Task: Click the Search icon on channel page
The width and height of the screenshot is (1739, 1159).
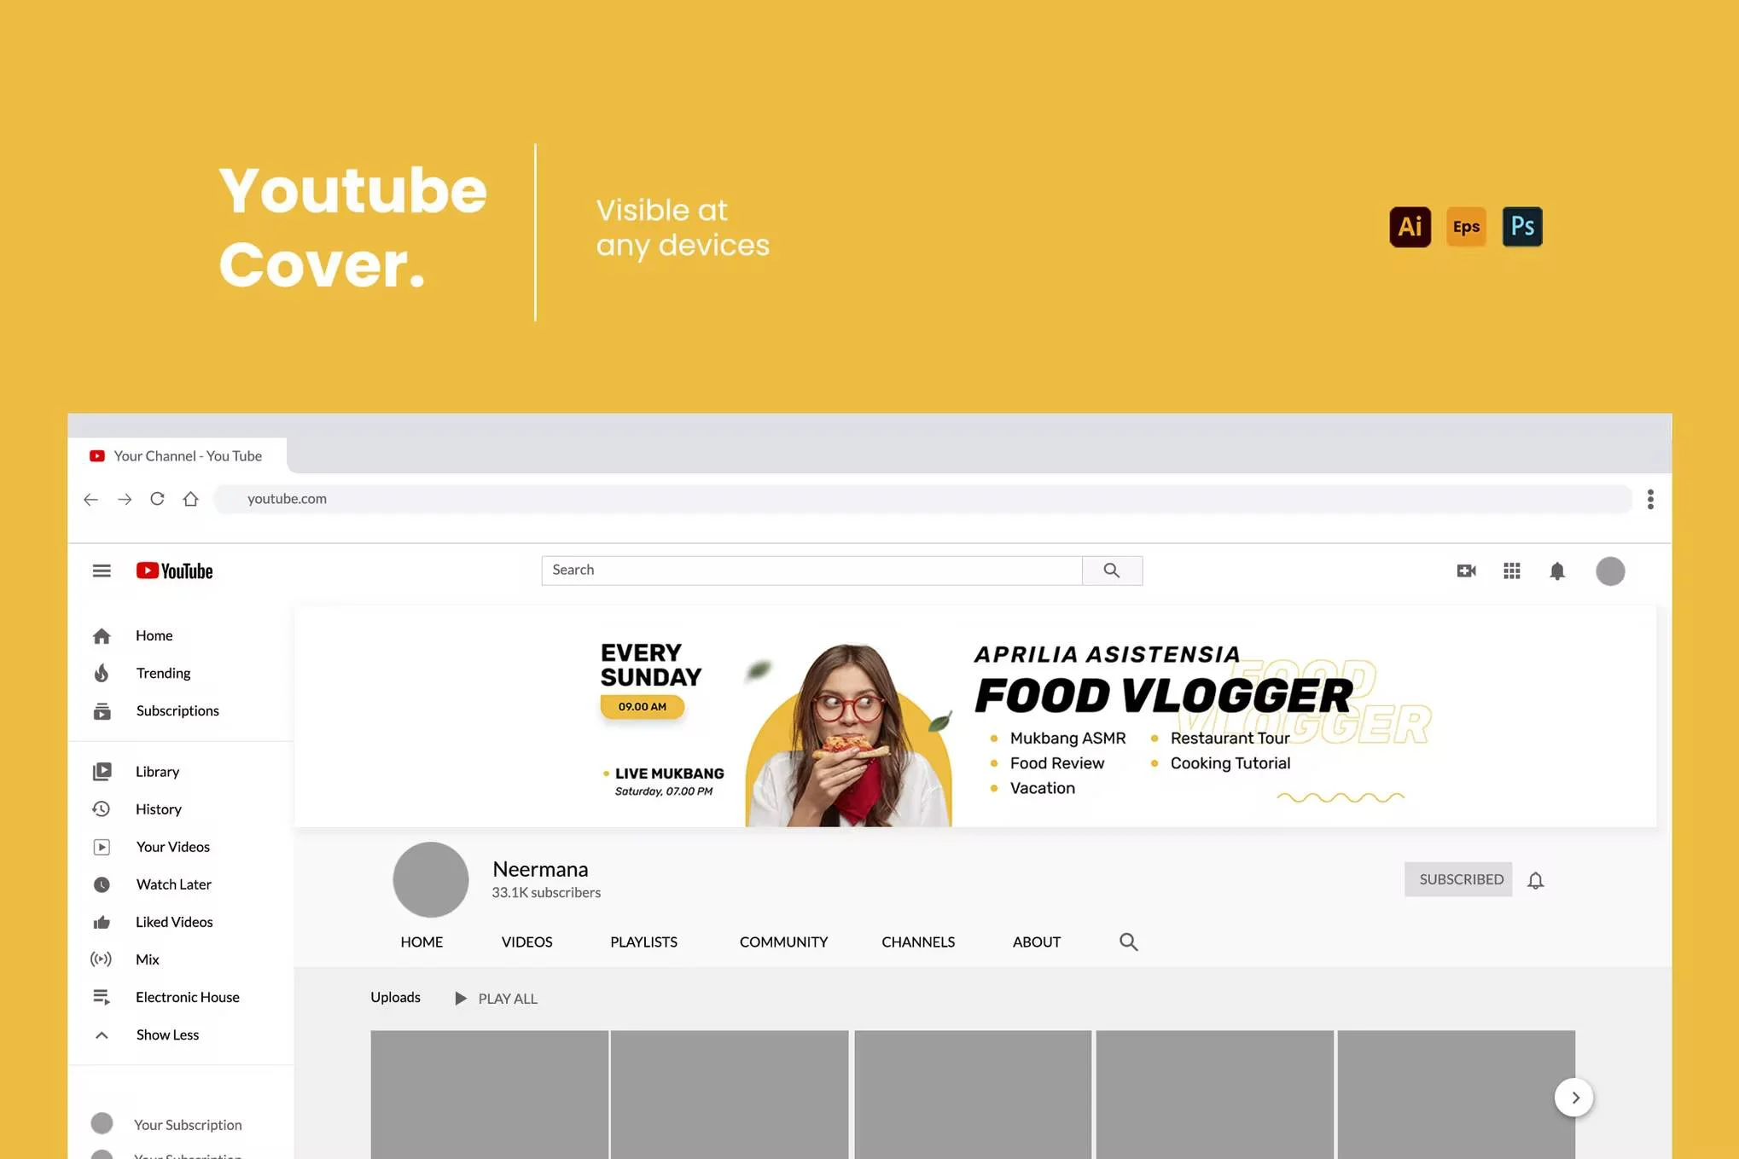Action: [x=1127, y=941]
